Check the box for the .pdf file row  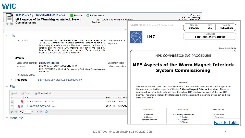(12, 101)
